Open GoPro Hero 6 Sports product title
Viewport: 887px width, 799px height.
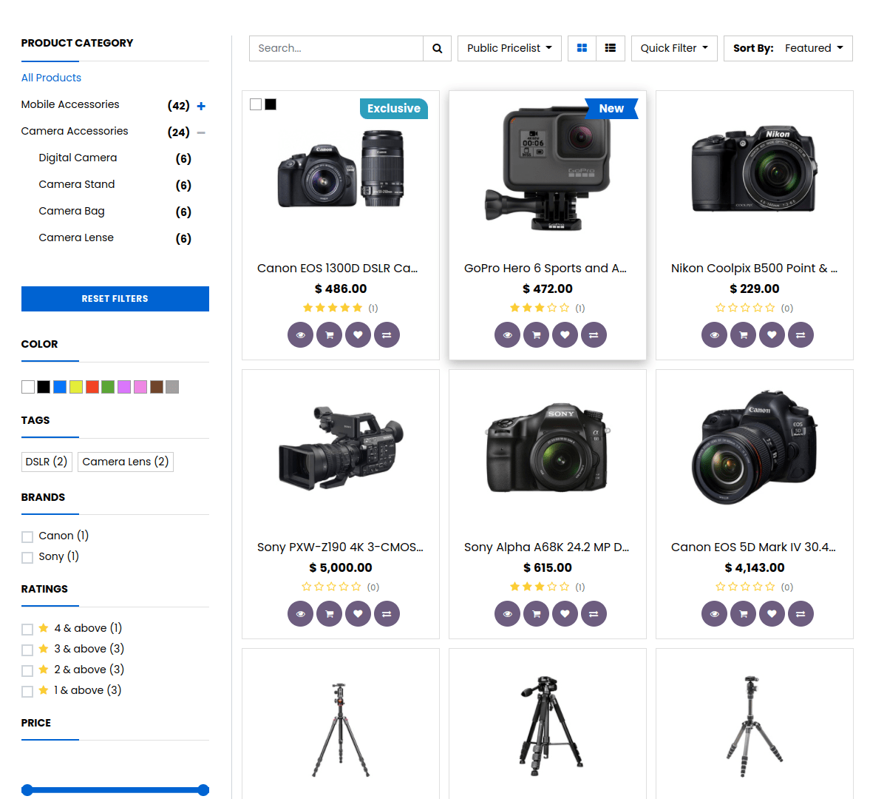546,268
